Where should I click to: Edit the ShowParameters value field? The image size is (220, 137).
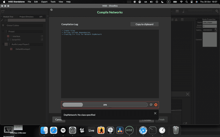[x=210, y=26]
